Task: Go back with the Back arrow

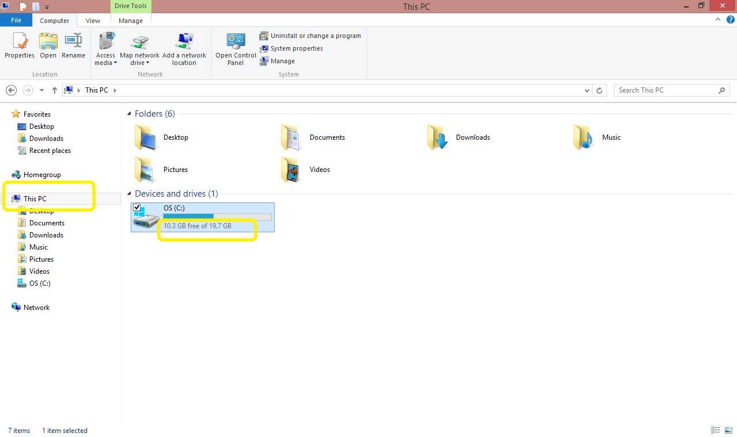Action: click(x=11, y=90)
